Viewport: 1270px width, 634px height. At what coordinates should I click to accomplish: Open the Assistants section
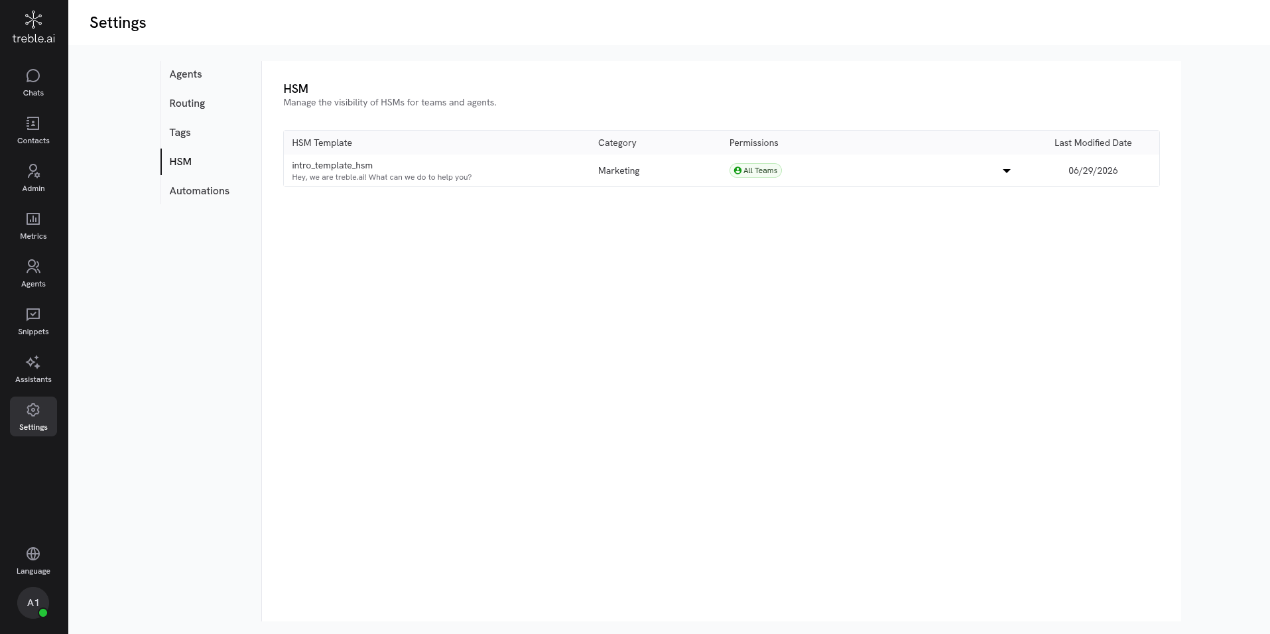click(x=33, y=369)
